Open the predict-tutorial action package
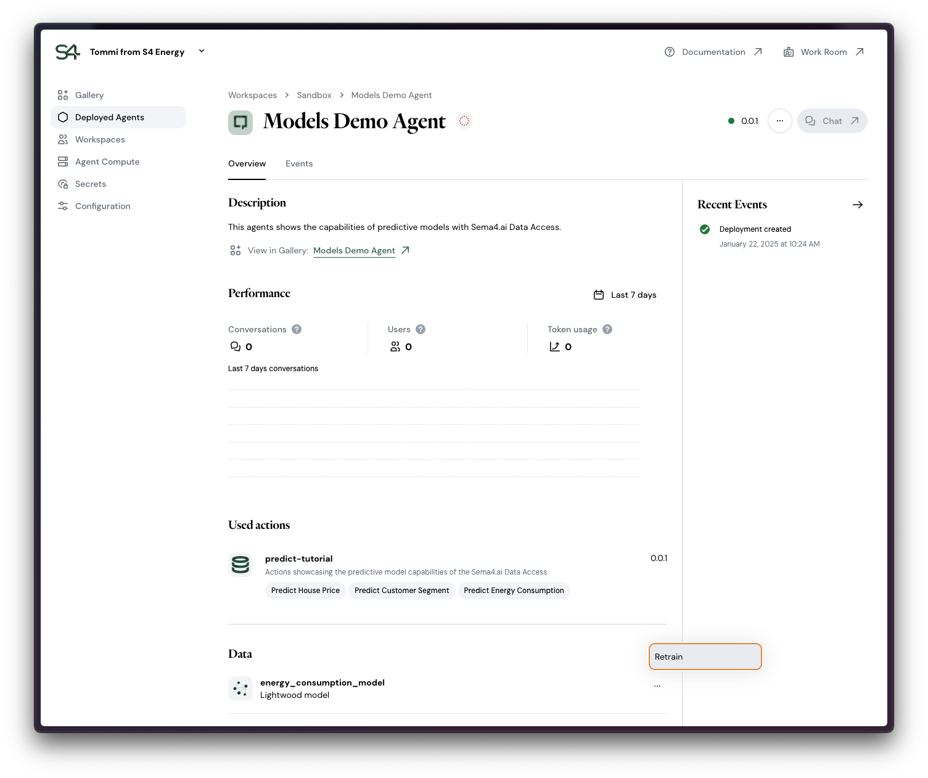This screenshot has width=928, height=778. coord(299,559)
